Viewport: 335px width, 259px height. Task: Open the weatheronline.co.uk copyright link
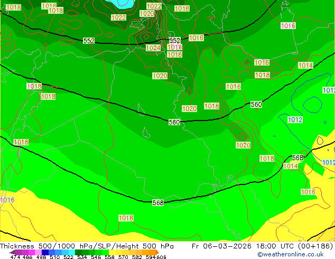click(x=290, y=254)
